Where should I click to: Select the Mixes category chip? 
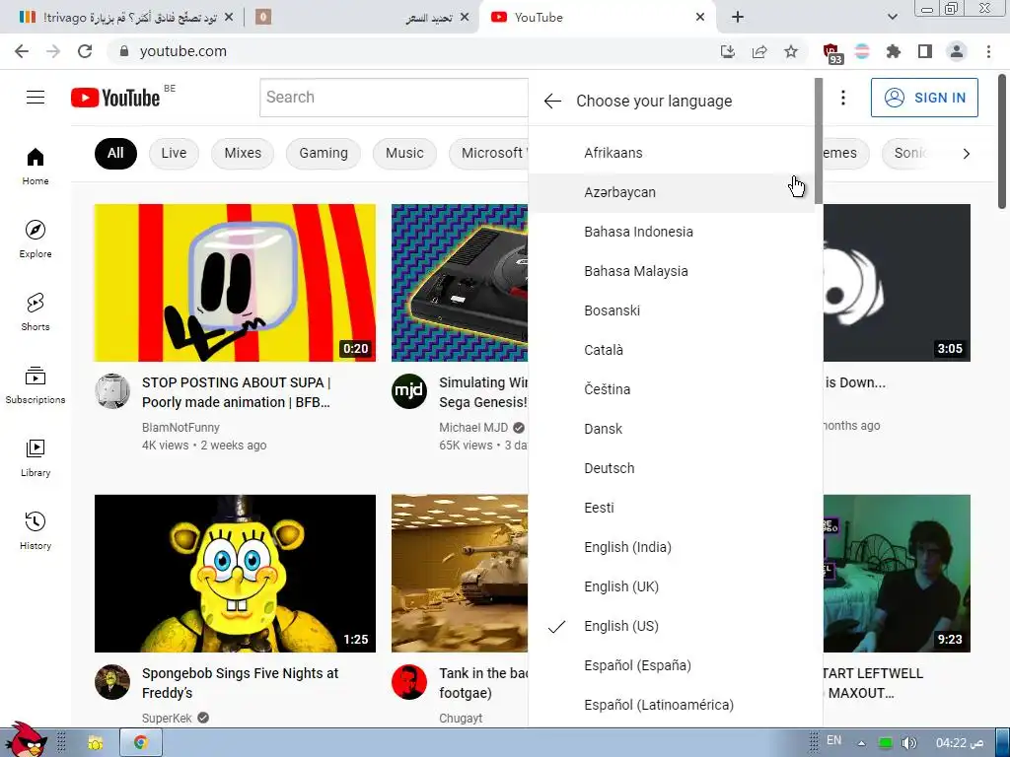(x=243, y=153)
